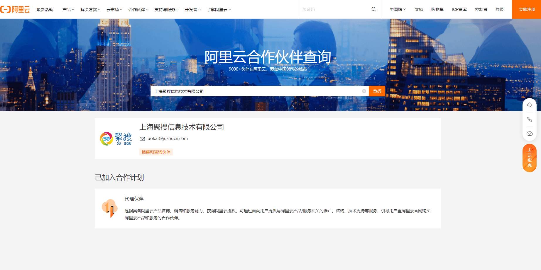Screen dimensions: 541x270
Task: Clear the partner search field text
Action: (364, 91)
